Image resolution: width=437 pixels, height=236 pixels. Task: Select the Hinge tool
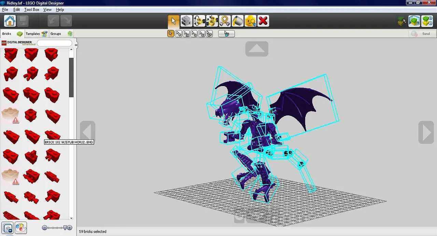pyautogui.click(x=199, y=21)
